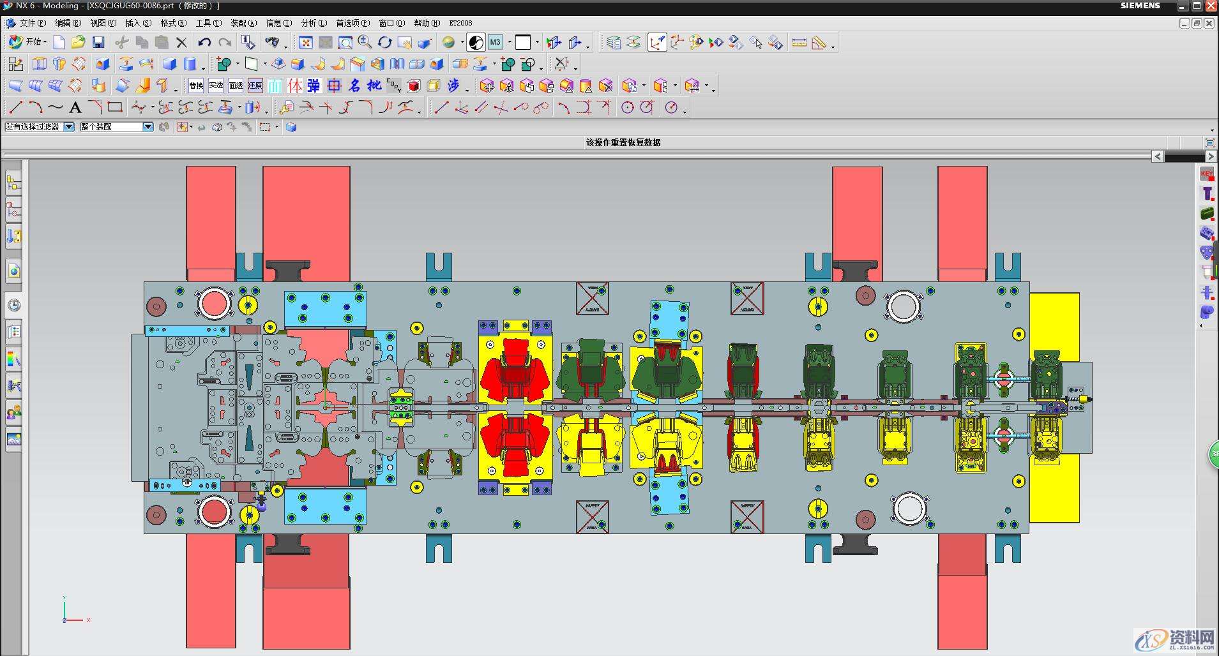The width and height of the screenshot is (1219, 656).
Task: Click the Rotate view icon
Action: 384,43
